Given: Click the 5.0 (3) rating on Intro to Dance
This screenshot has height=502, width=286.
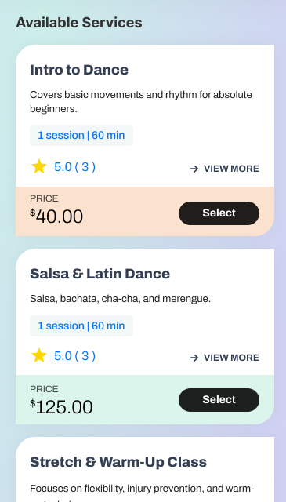Looking at the screenshot, I should pyautogui.click(x=74, y=167).
